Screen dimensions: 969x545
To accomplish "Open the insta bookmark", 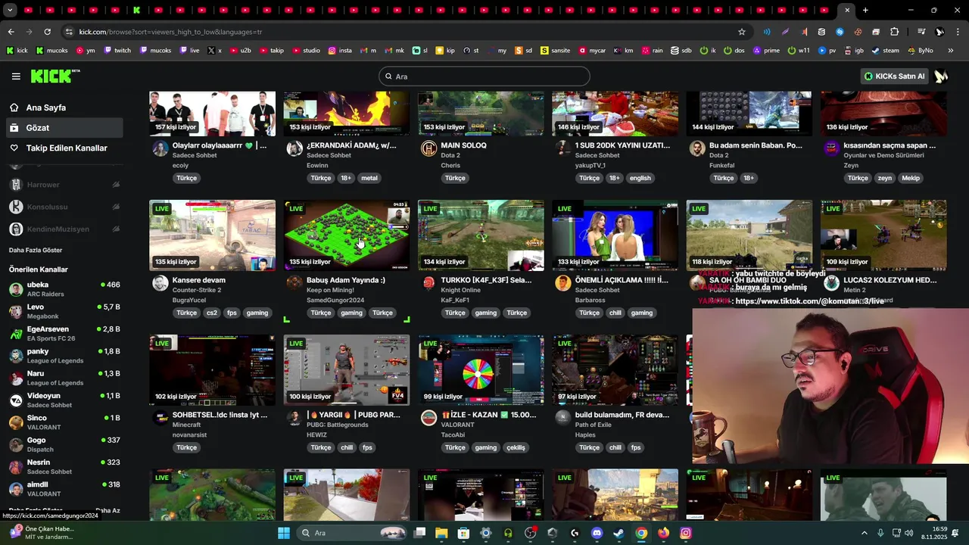I will coord(341,51).
